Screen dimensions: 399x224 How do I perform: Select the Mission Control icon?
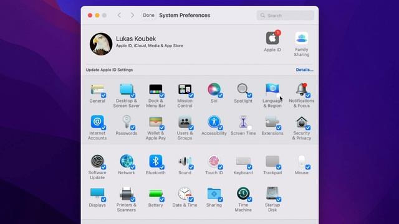pyautogui.click(x=185, y=90)
